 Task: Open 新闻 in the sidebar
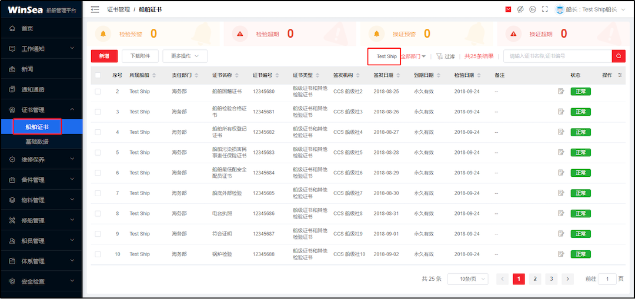click(x=41, y=69)
